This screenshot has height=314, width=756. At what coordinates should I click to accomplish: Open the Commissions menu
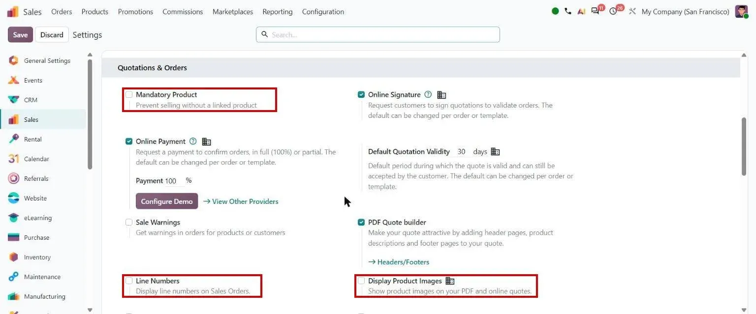pos(183,11)
